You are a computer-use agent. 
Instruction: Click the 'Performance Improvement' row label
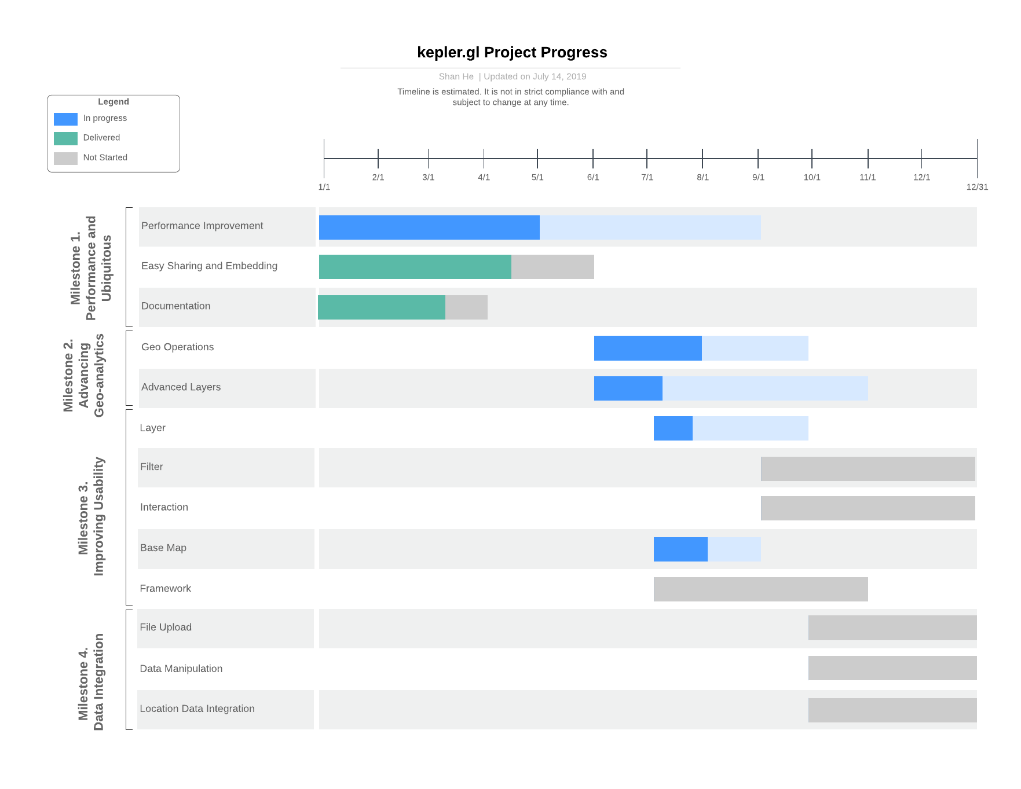(202, 226)
